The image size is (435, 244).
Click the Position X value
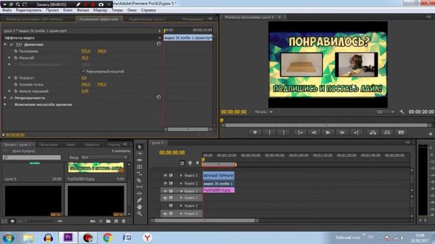86,52
